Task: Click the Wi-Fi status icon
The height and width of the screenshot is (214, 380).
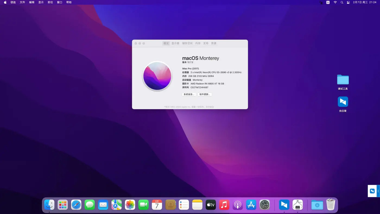Action: pyautogui.click(x=335, y=2)
